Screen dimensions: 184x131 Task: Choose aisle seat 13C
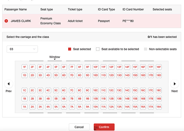[x=119, y=90]
